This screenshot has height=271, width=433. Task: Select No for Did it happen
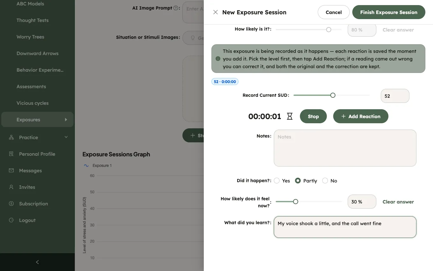click(325, 181)
